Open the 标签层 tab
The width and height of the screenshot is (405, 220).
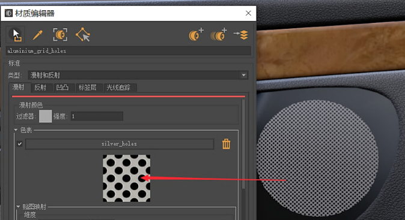click(x=88, y=88)
